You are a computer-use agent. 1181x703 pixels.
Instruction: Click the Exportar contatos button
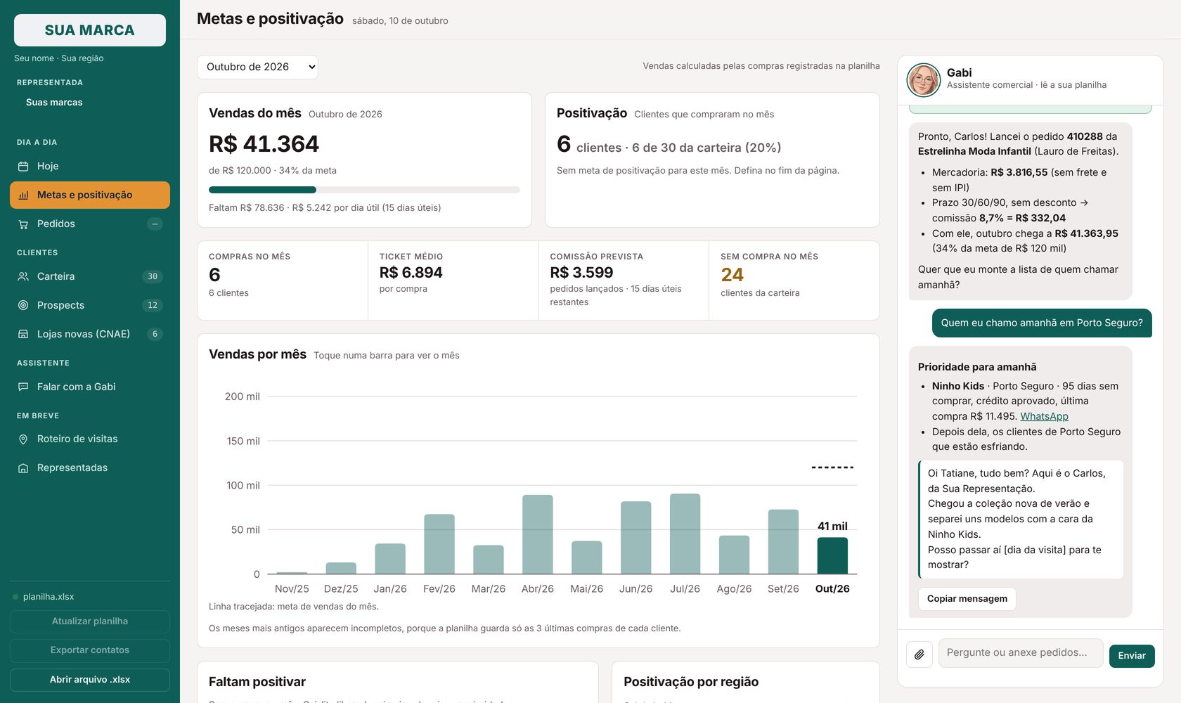[90, 650]
